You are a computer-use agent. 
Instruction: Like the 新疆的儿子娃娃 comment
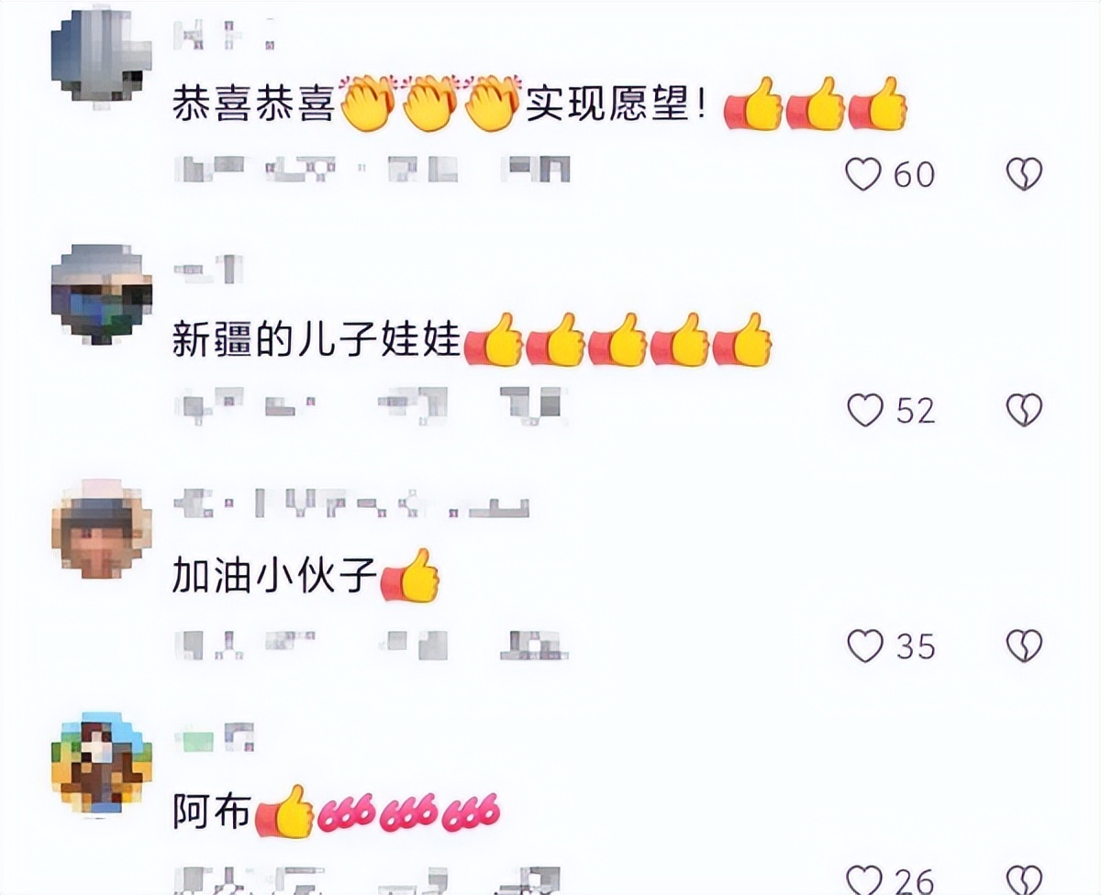[x=864, y=410]
